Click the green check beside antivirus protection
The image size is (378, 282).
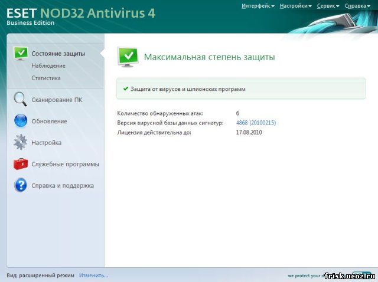tap(125, 88)
